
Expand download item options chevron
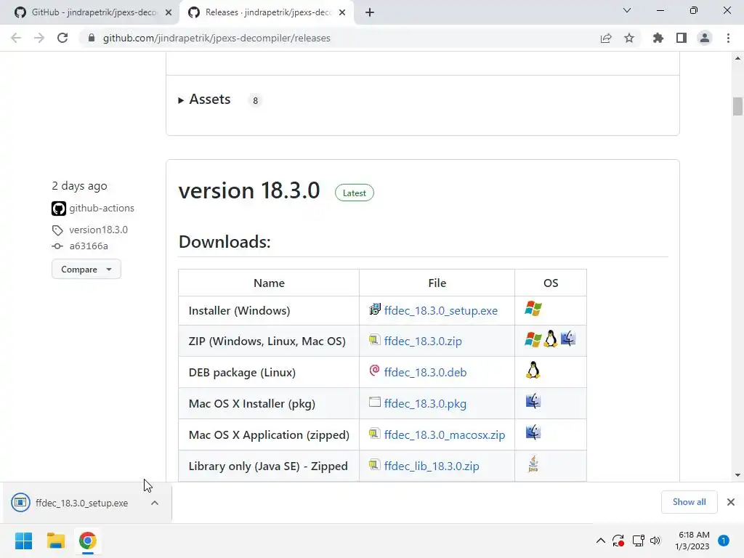(x=155, y=503)
